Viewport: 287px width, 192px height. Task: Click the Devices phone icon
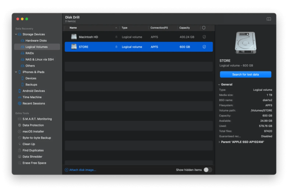(x=22, y=78)
